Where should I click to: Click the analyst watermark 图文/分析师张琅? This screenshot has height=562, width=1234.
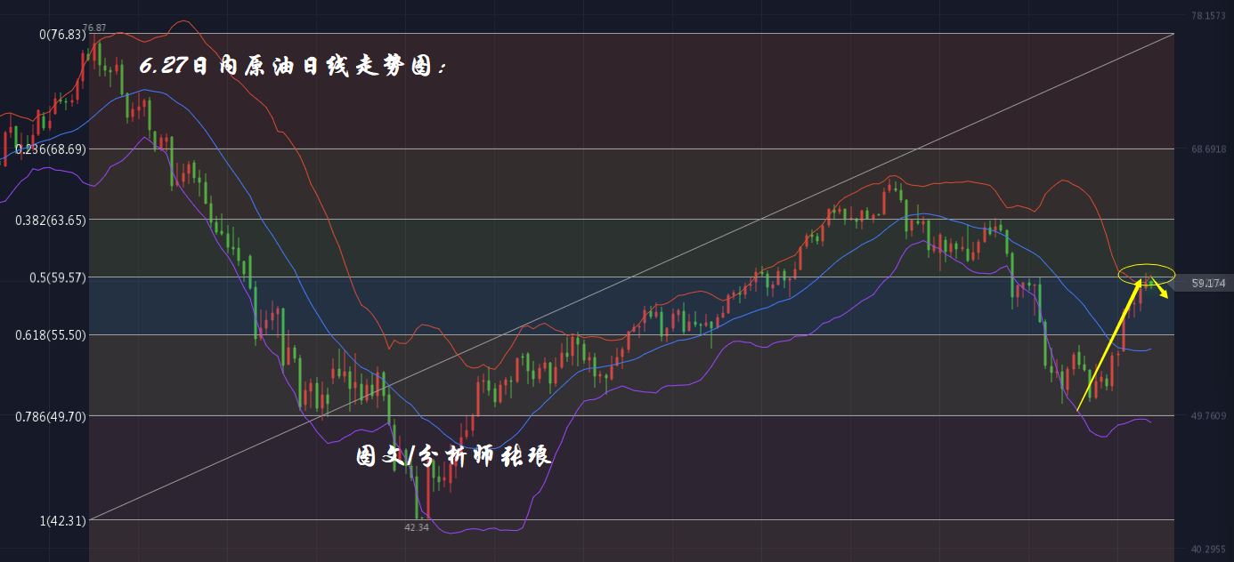click(454, 457)
